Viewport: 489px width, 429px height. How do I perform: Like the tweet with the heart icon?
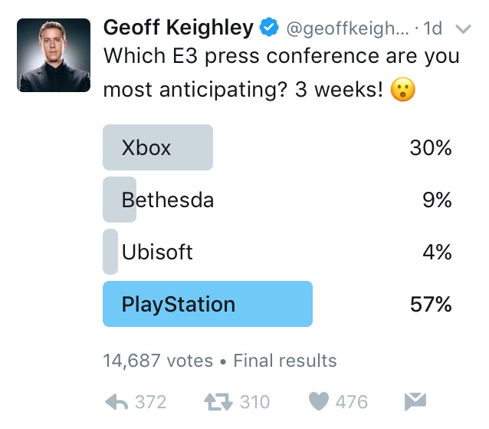(x=318, y=401)
